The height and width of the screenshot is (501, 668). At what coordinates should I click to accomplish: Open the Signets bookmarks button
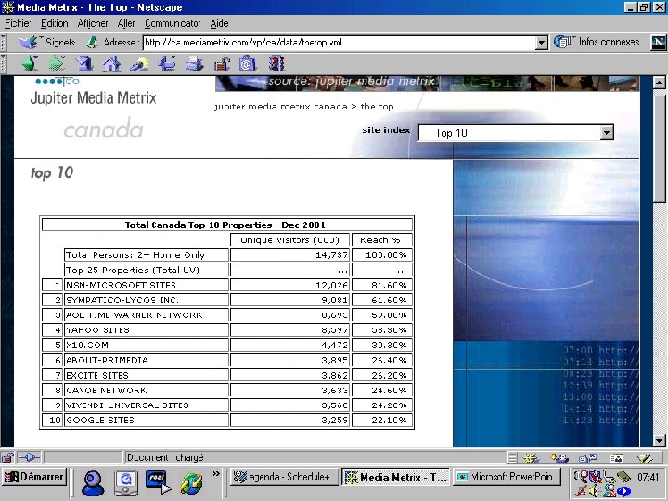[x=47, y=42]
